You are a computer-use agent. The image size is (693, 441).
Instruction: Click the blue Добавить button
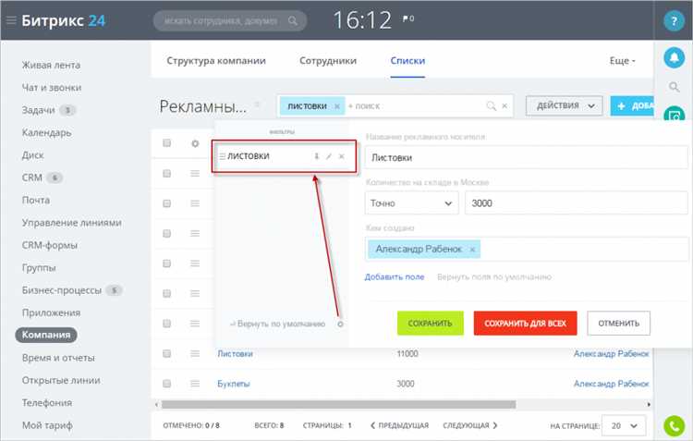tap(632, 105)
